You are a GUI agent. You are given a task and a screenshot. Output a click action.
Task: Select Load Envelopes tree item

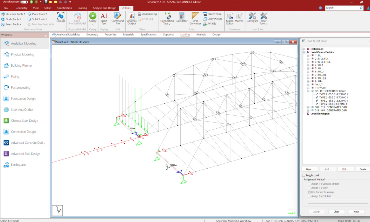click(320, 114)
